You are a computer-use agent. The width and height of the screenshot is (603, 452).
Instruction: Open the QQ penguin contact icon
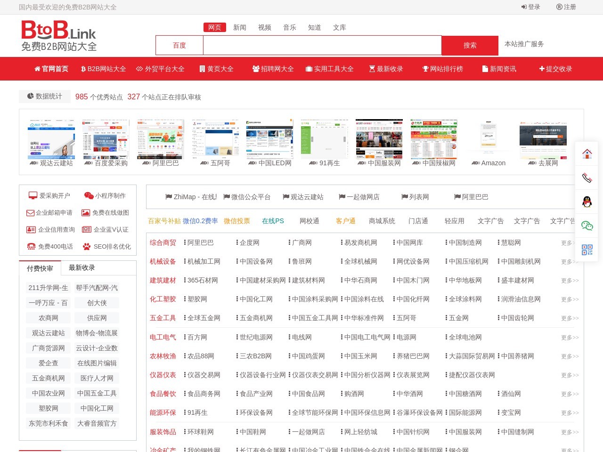(587, 202)
